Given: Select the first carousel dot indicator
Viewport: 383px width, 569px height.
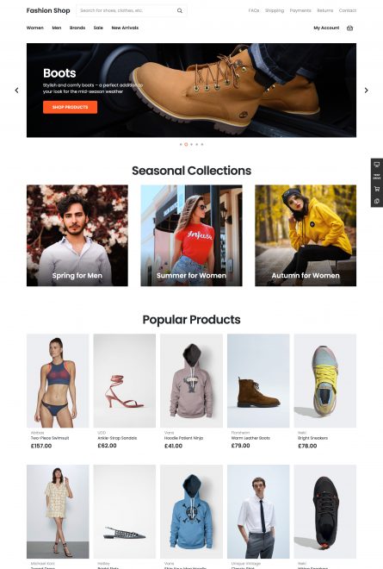Looking at the screenshot, I should (x=181, y=145).
